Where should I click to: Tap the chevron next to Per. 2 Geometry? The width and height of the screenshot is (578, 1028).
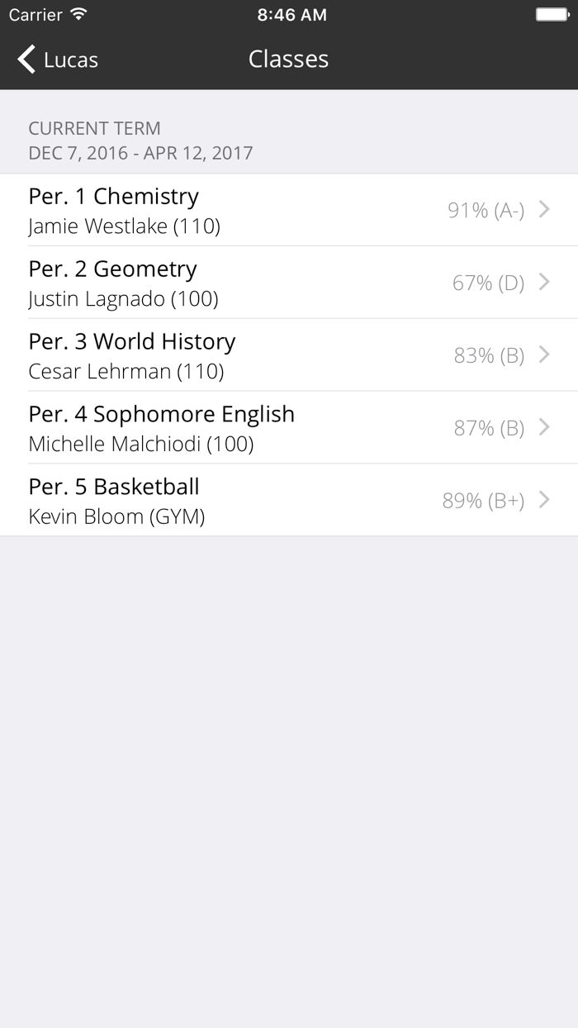coord(544,283)
